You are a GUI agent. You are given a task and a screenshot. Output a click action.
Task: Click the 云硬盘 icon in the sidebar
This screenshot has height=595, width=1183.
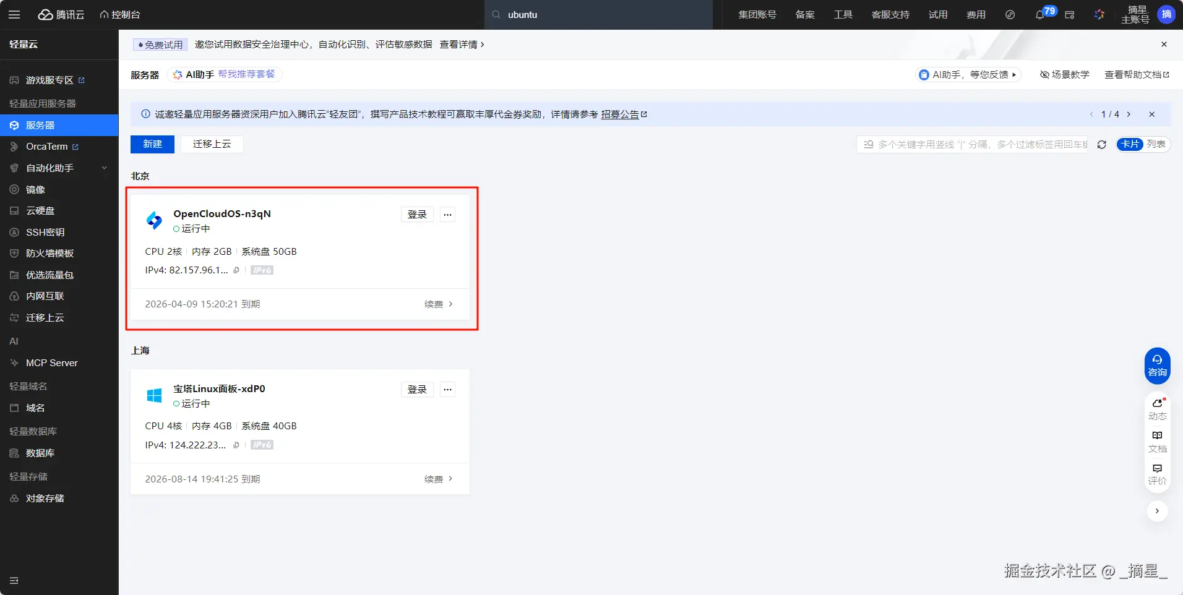click(x=14, y=210)
